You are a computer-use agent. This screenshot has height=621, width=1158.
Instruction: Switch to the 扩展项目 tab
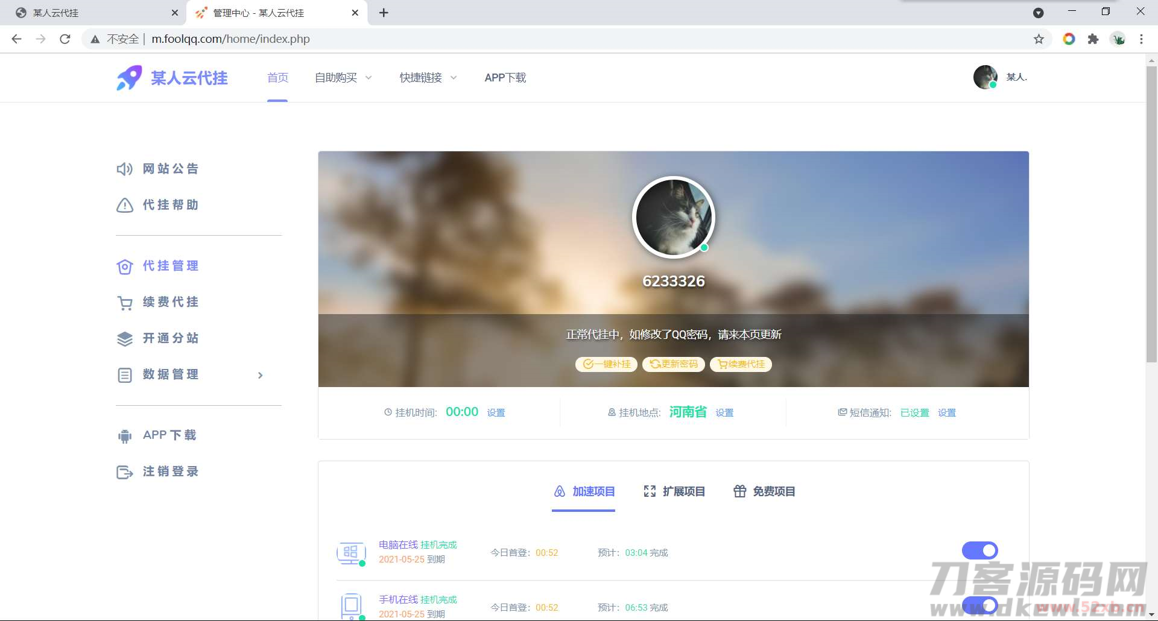coord(674,491)
